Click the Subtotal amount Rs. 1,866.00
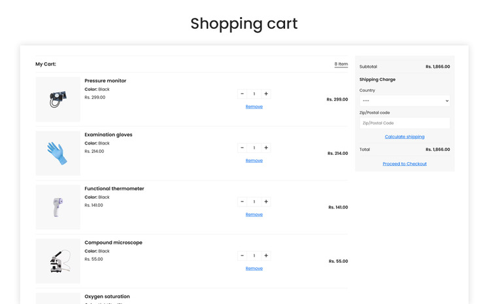The image size is (489, 304). pyautogui.click(x=438, y=67)
